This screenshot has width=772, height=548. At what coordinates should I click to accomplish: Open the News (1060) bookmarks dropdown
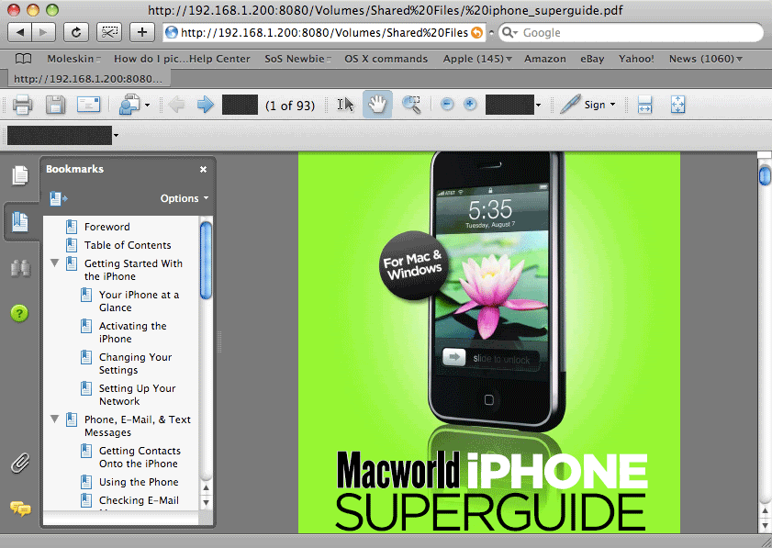[706, 59]
